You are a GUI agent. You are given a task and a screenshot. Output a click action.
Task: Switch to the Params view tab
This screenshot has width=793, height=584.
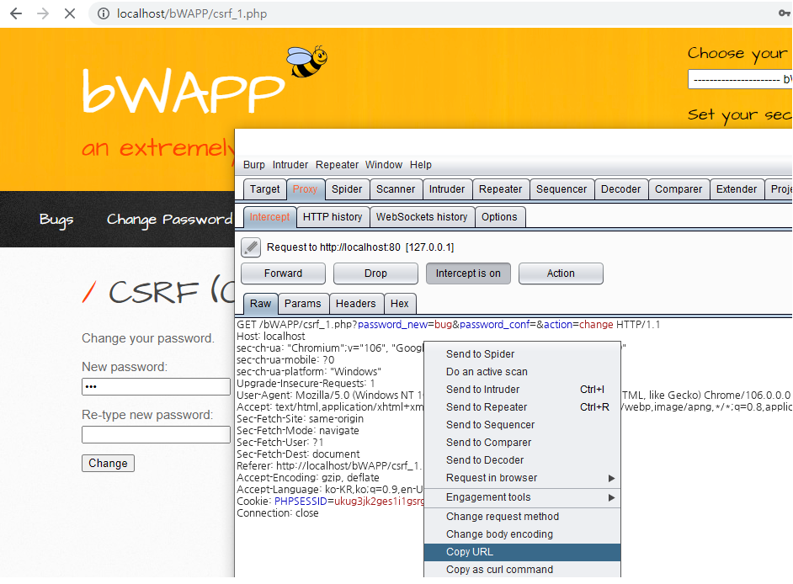303,304
